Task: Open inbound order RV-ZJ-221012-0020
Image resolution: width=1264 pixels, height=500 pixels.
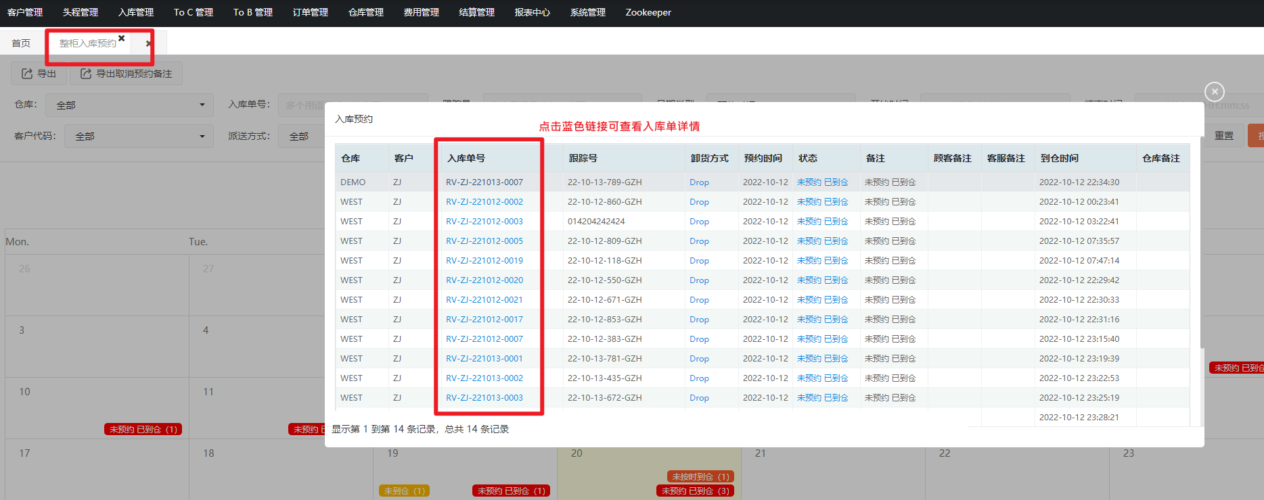Action: [x=484, y=280]
